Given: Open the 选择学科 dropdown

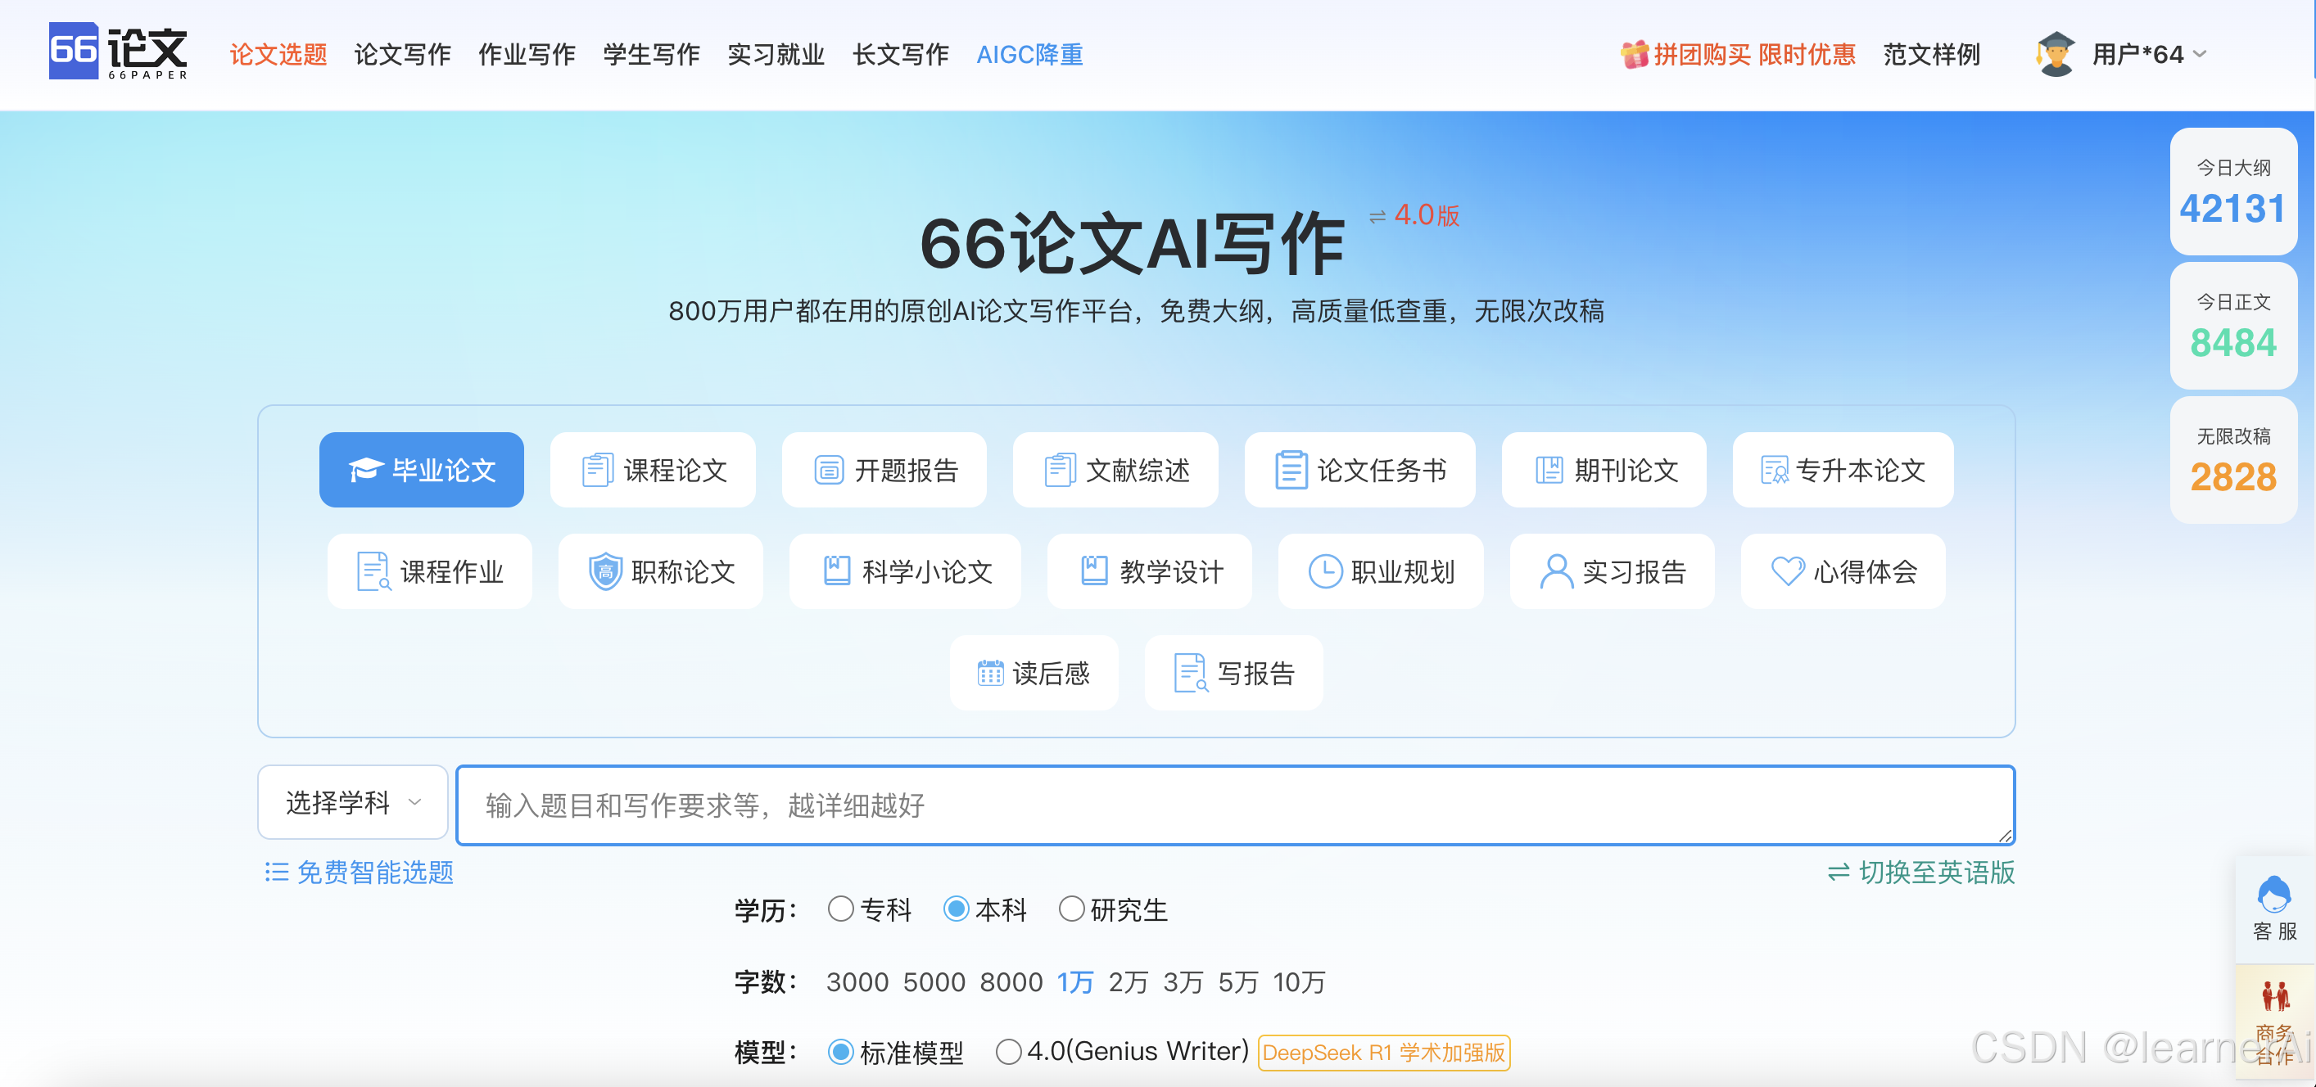Looking at the screenshot, I should point(352,802).
